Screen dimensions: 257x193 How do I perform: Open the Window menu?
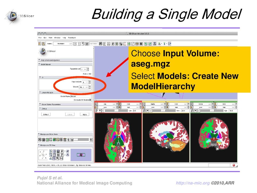point(57,38)
